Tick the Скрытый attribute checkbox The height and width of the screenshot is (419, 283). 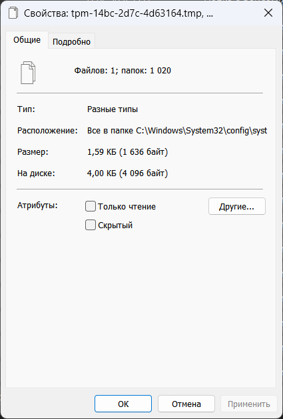91,225
